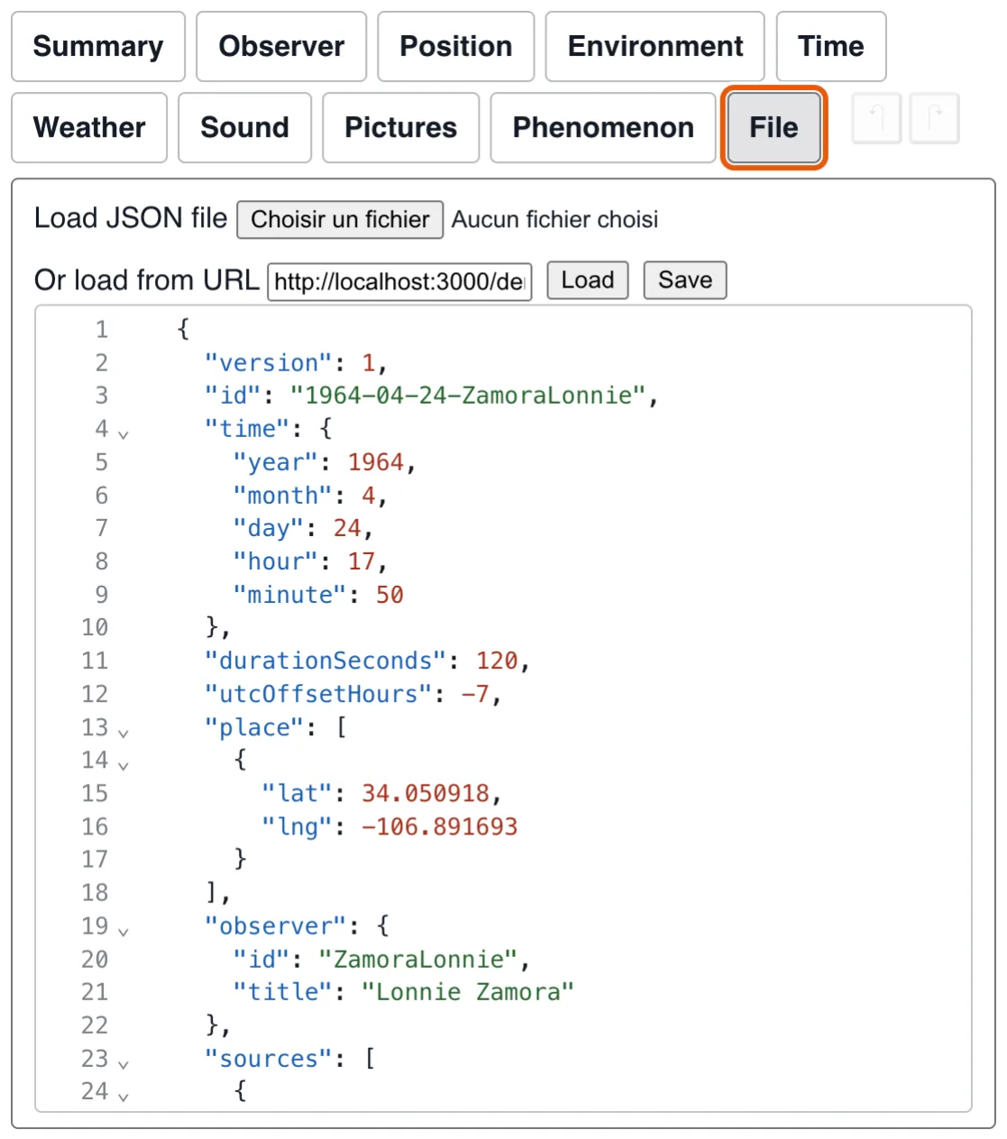The width and height of the screenshot is (1007, 1139).
Task: Select the File tab
Action: pyautogui.click(x=774, y=128)
